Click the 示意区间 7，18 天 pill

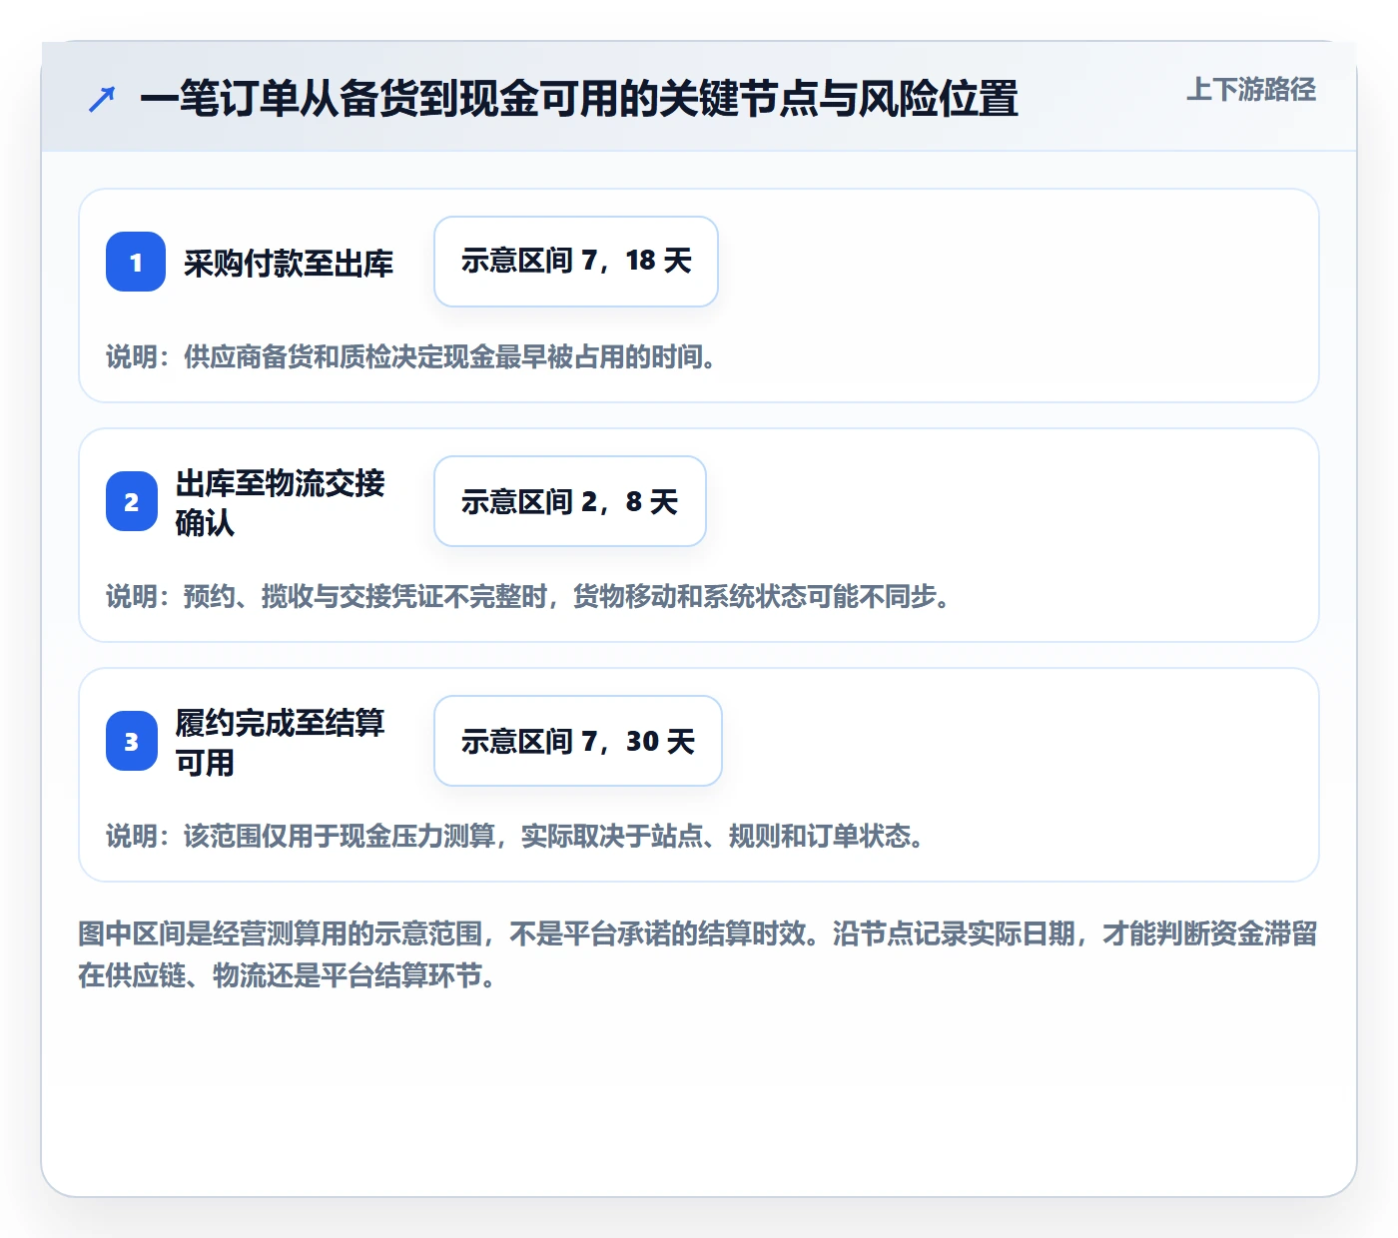576,262
